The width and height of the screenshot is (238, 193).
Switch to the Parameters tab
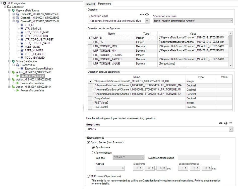[x=105, y=4]
